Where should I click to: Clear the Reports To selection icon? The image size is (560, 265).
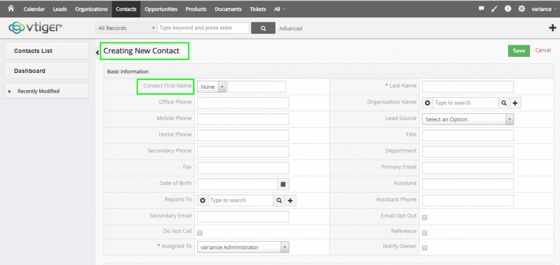pos(203,201)
